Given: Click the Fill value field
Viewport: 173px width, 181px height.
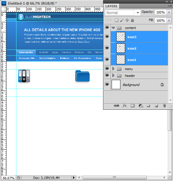Looking at the screenshot, I should [161, 21].
